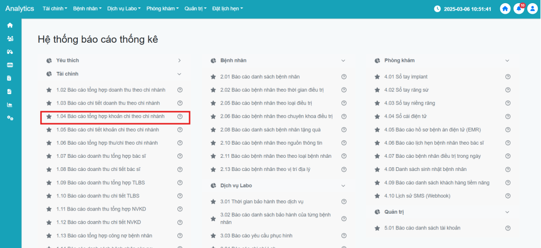
Task: Open the Đặt lịch hẹn dropdown menu
Action: coord(227,9)
